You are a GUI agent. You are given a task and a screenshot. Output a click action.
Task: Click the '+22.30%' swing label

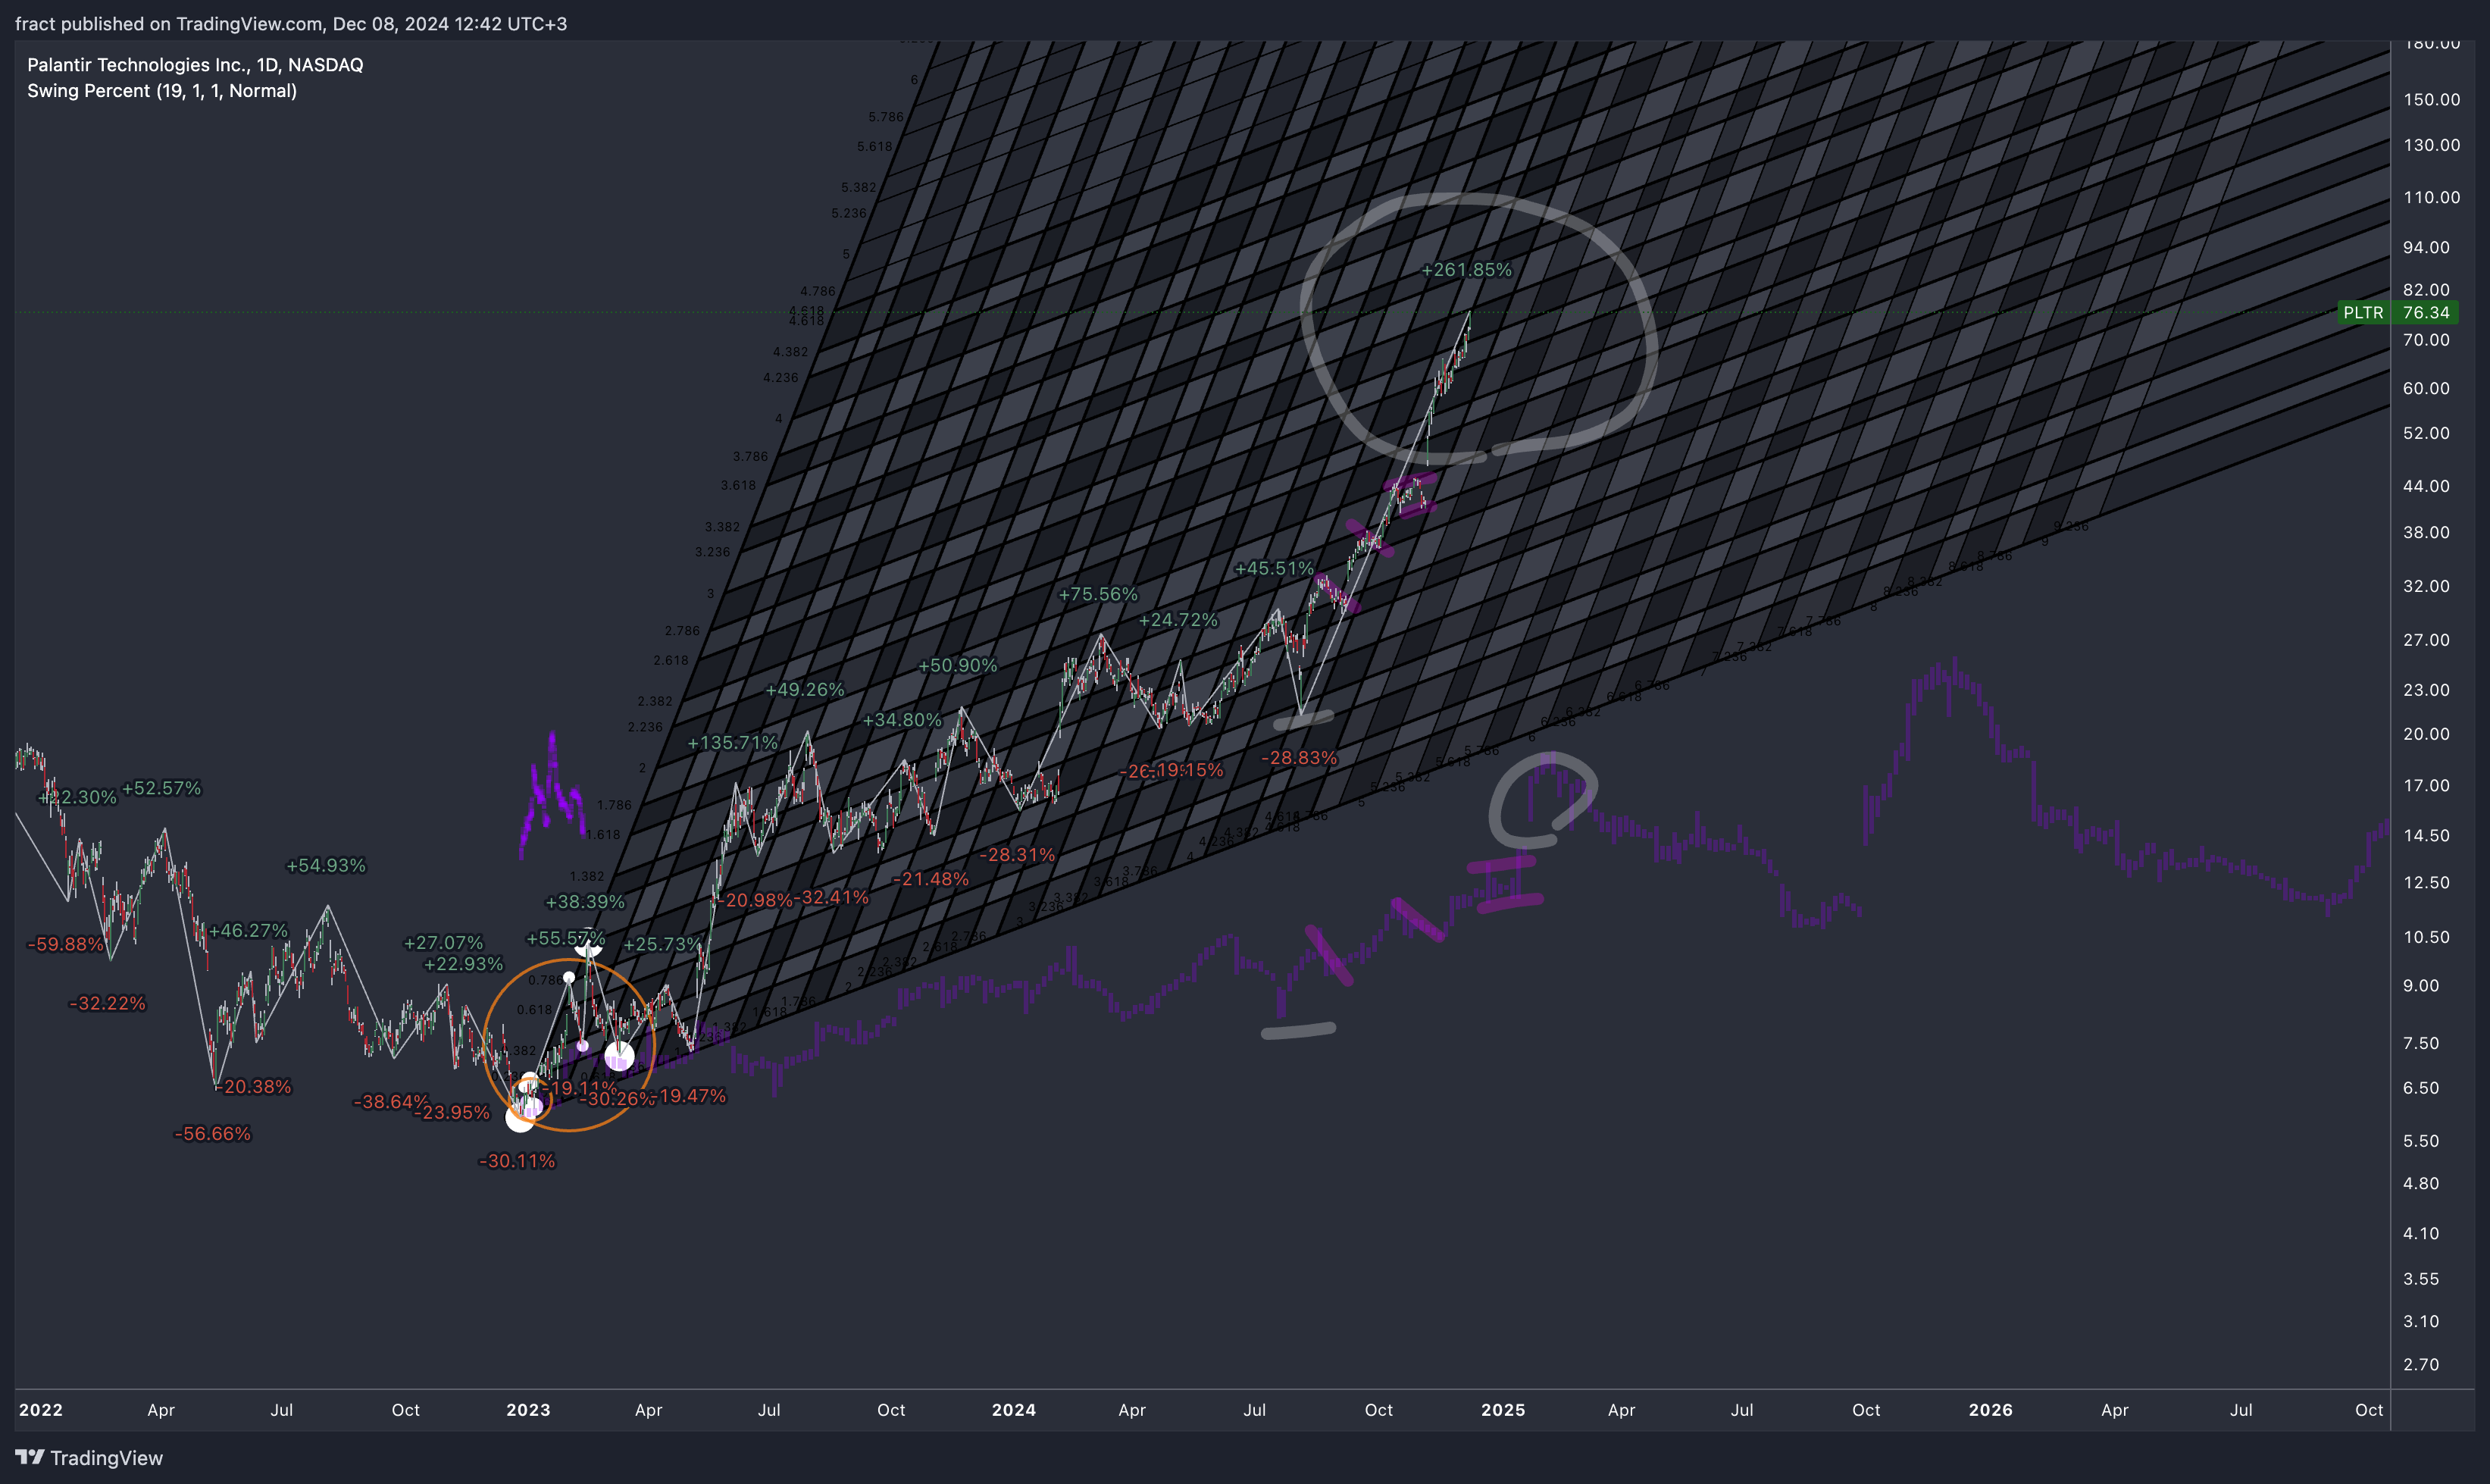(x=78, y=797)
